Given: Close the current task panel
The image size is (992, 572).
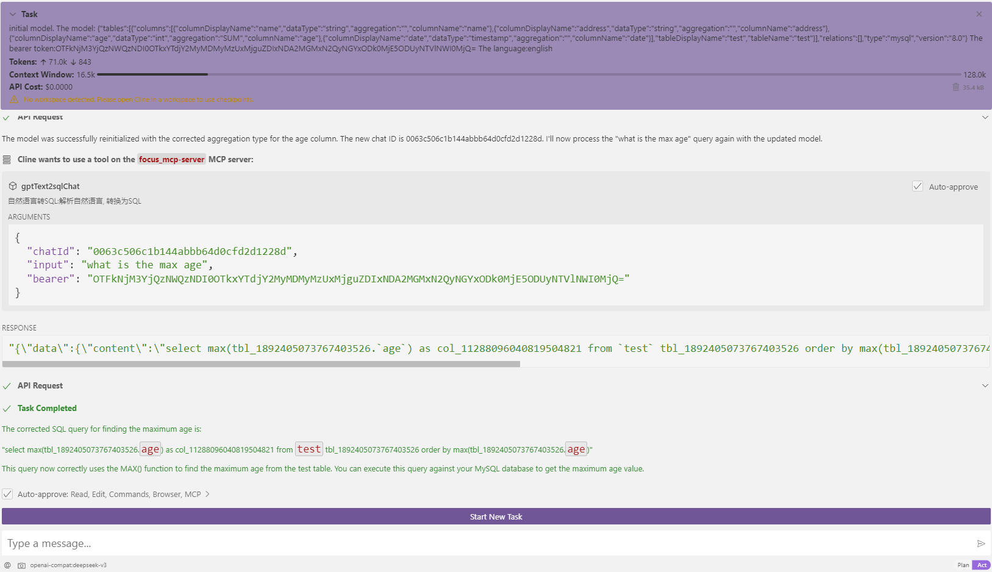Looking at the screenshot, I should point(979,14).
